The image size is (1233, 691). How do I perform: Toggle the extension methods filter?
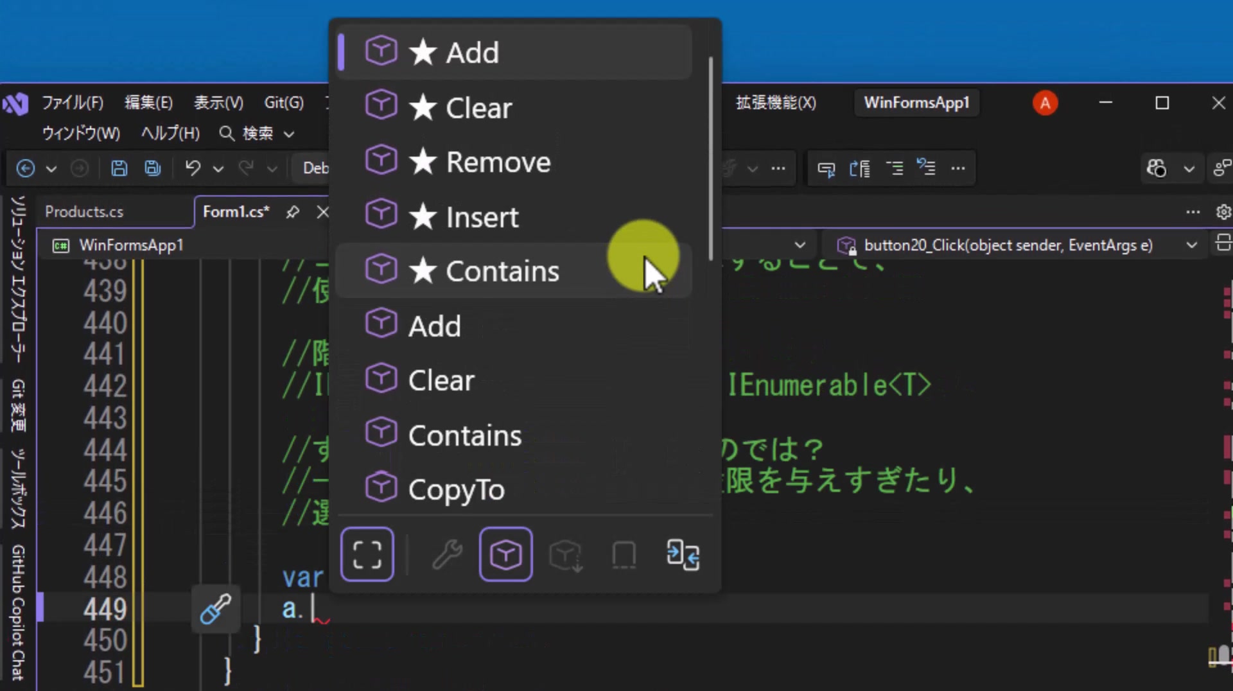click(x=566, y=554)
